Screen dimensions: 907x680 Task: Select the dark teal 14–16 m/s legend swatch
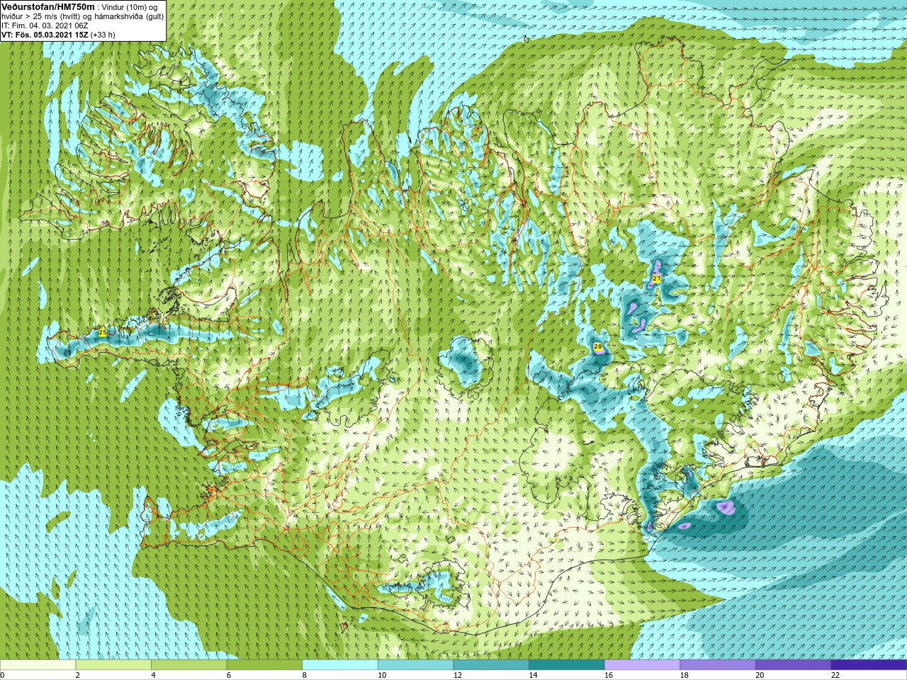pos(567,665)
